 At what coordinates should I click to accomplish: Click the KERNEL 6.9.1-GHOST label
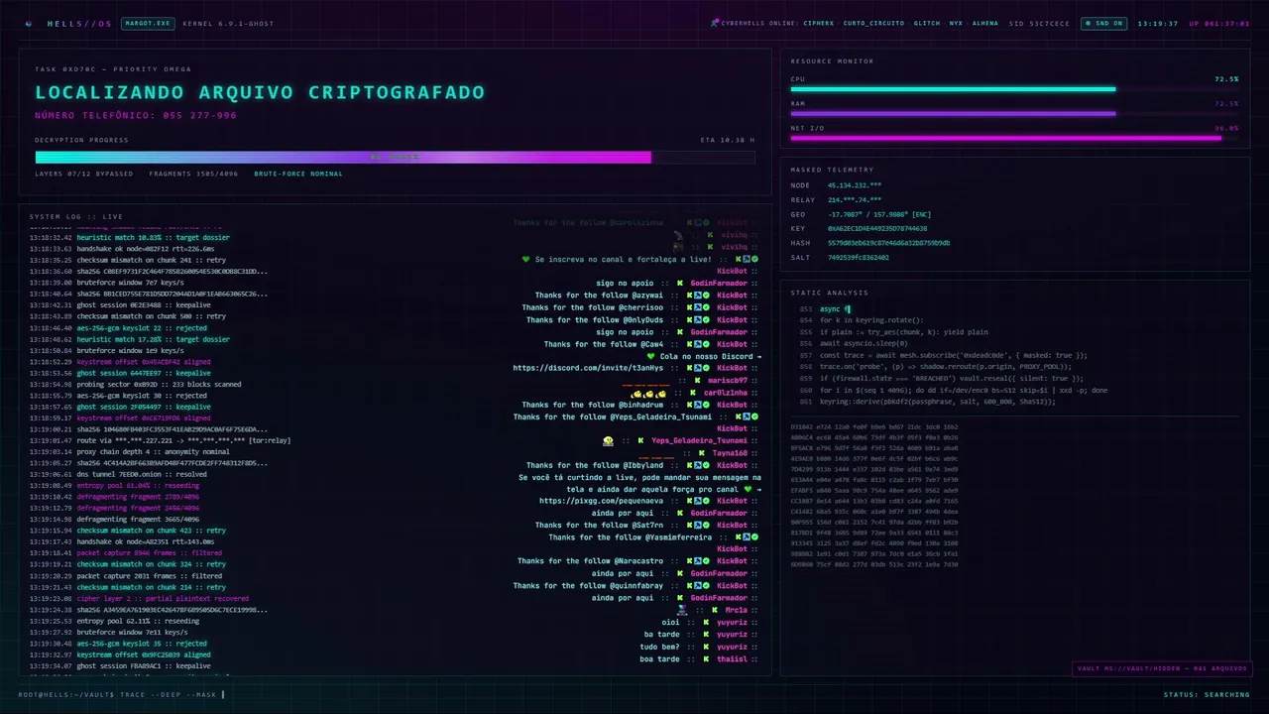point(228,23)
